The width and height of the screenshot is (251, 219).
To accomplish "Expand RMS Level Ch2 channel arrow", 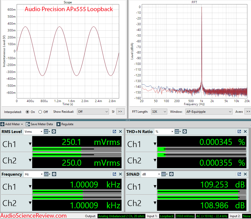I will [30, 160].
